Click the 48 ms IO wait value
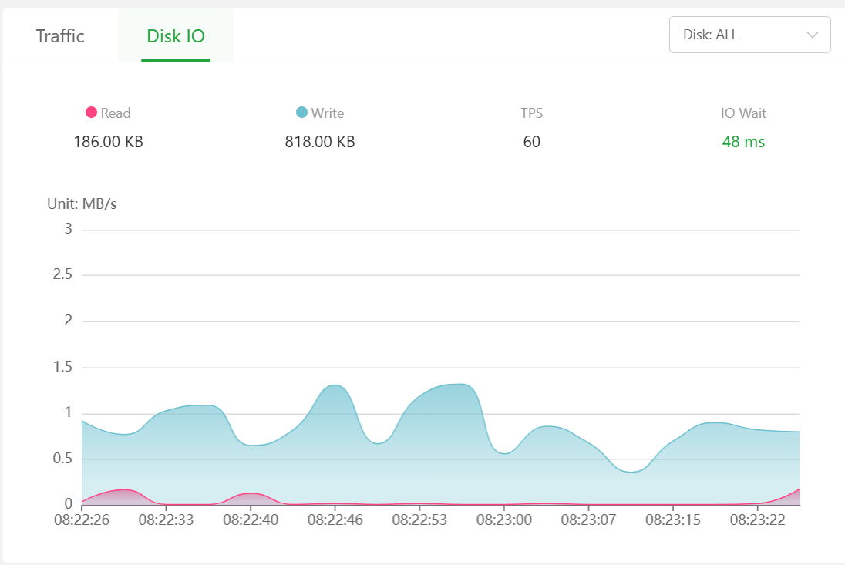 [743, 142]
